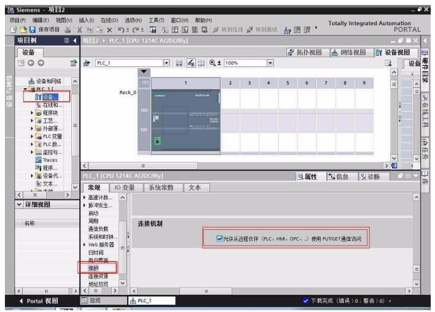Select Traces in the project tree
435x312 pixels.
(47, 160)
